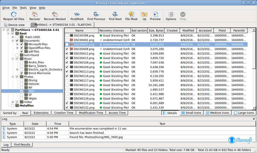The height and width of the screenshot is (153, 257).
Task: Open the File menu
Action: 15,8
